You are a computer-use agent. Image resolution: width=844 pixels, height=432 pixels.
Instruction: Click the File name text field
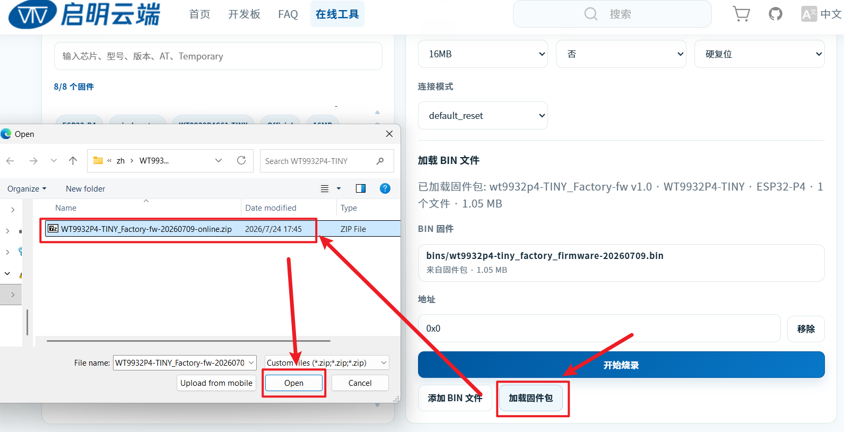point(180,363)
